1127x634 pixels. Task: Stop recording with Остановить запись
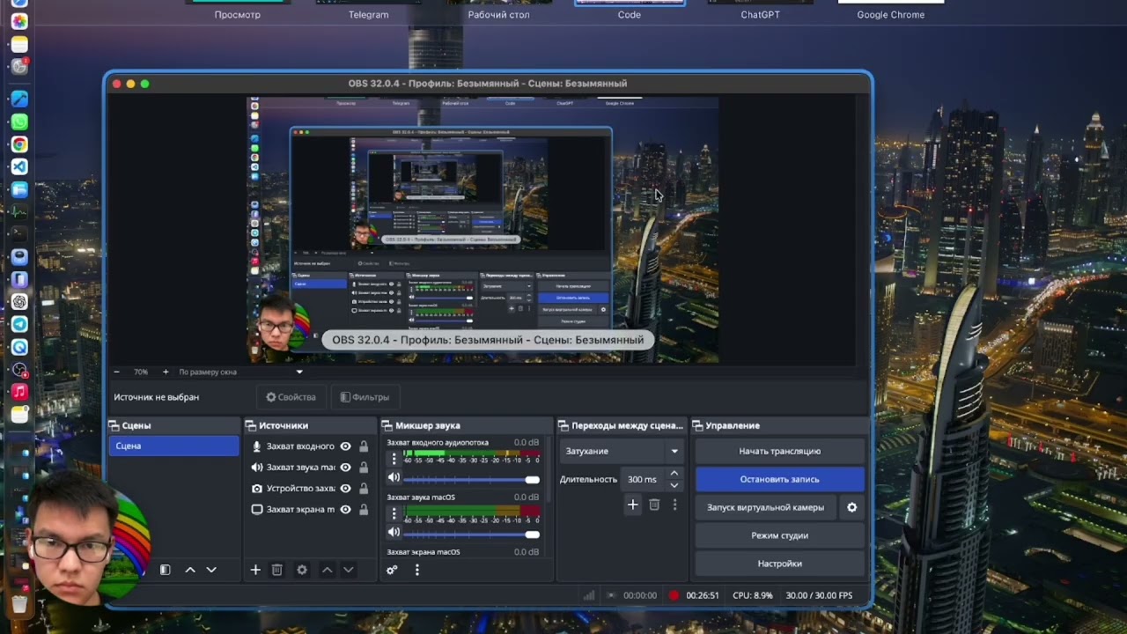pyautogui.click(x=779, y=479)
